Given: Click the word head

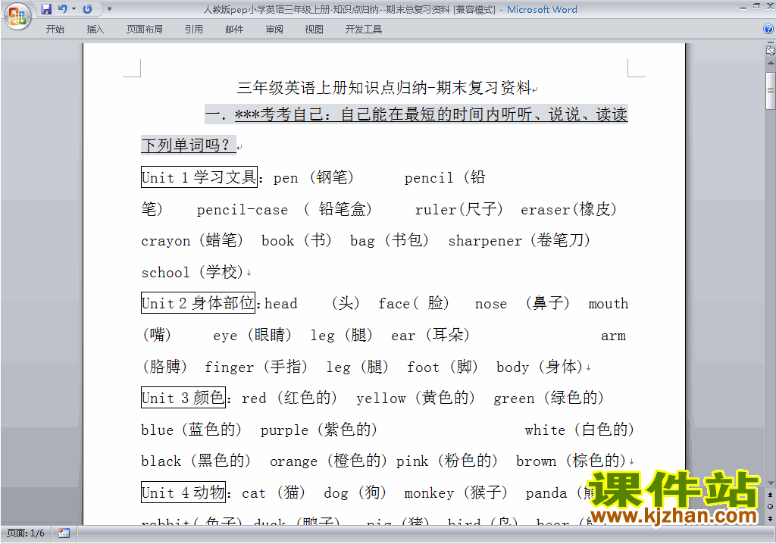Looking at the screenshot, I should (281, 303).
